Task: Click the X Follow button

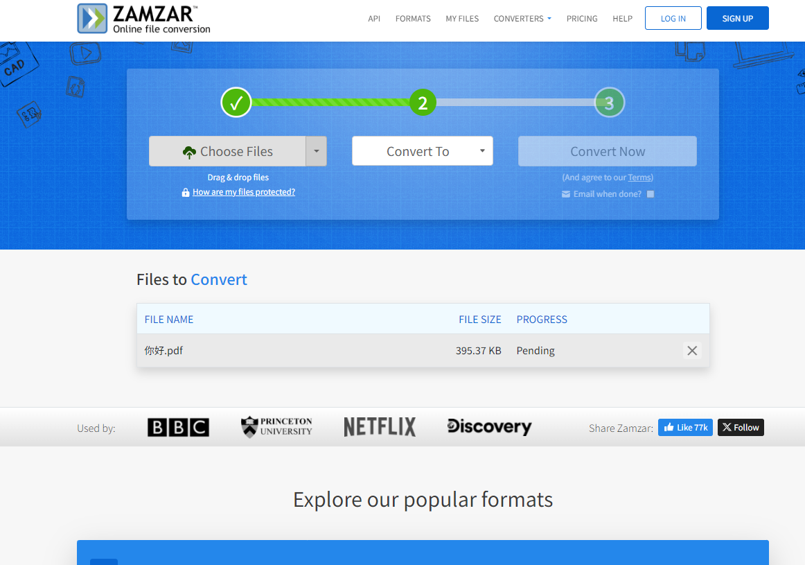Action: click(x=741, y=428)
